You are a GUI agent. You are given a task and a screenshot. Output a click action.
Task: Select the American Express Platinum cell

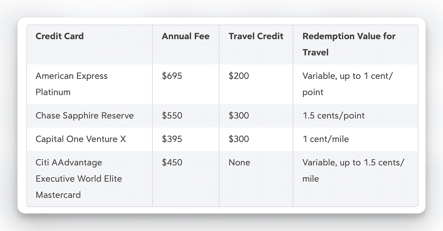72,84
